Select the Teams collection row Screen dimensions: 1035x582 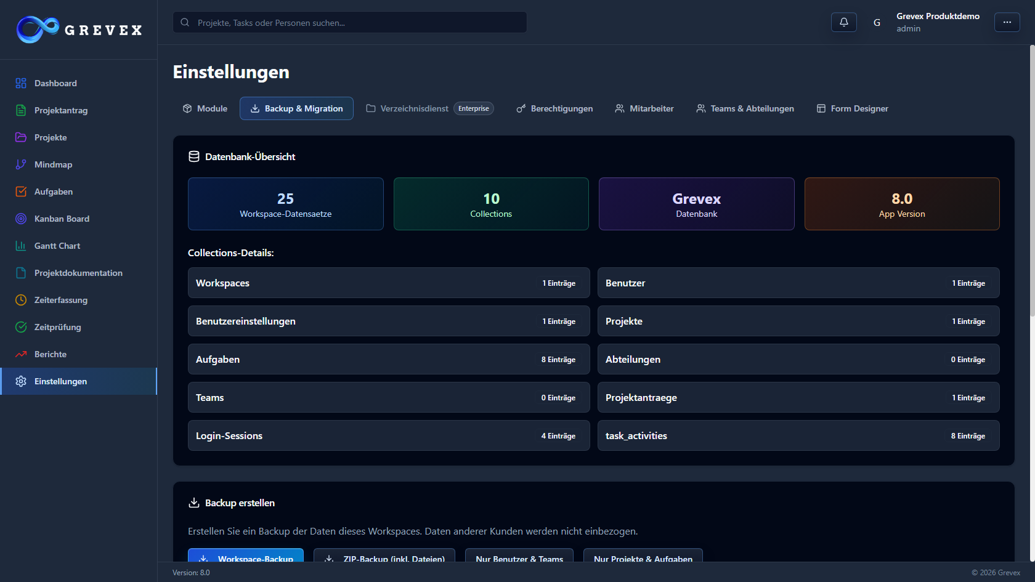pyautogui.click(x=389, y=397)
